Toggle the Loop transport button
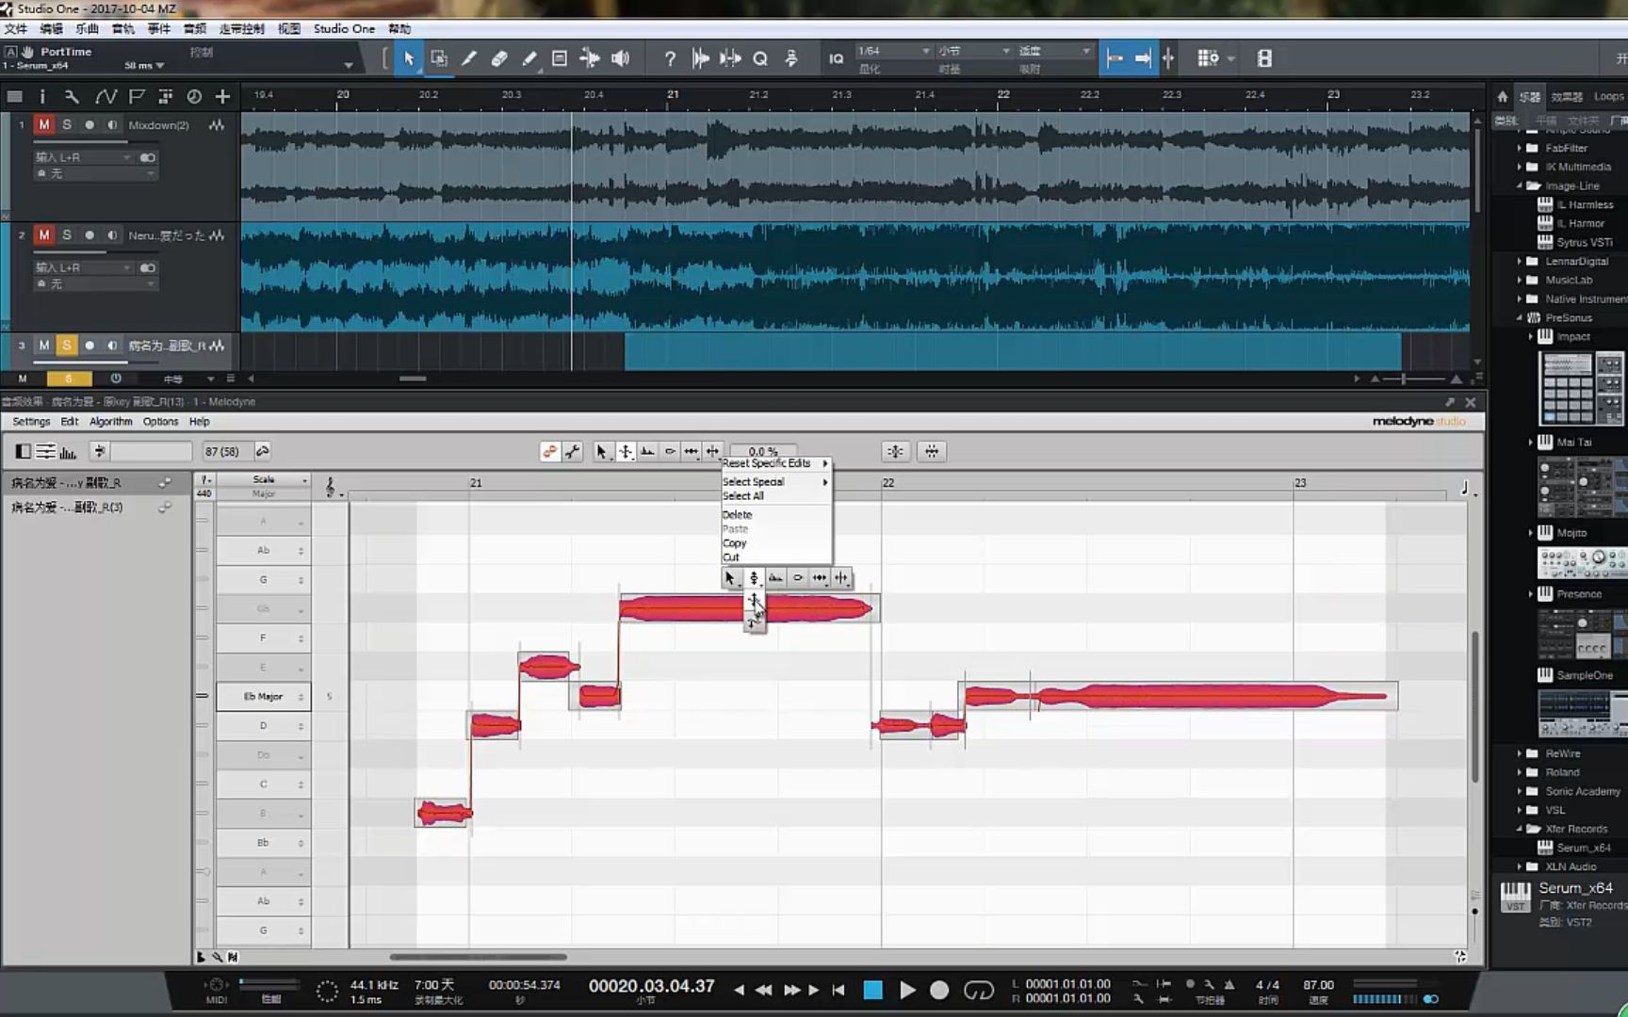 coord(978,990)
